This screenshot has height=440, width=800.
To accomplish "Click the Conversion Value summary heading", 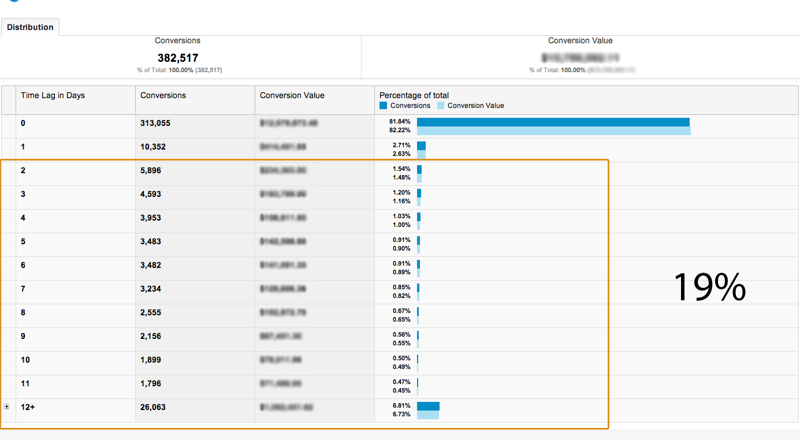I will (580, 40).
